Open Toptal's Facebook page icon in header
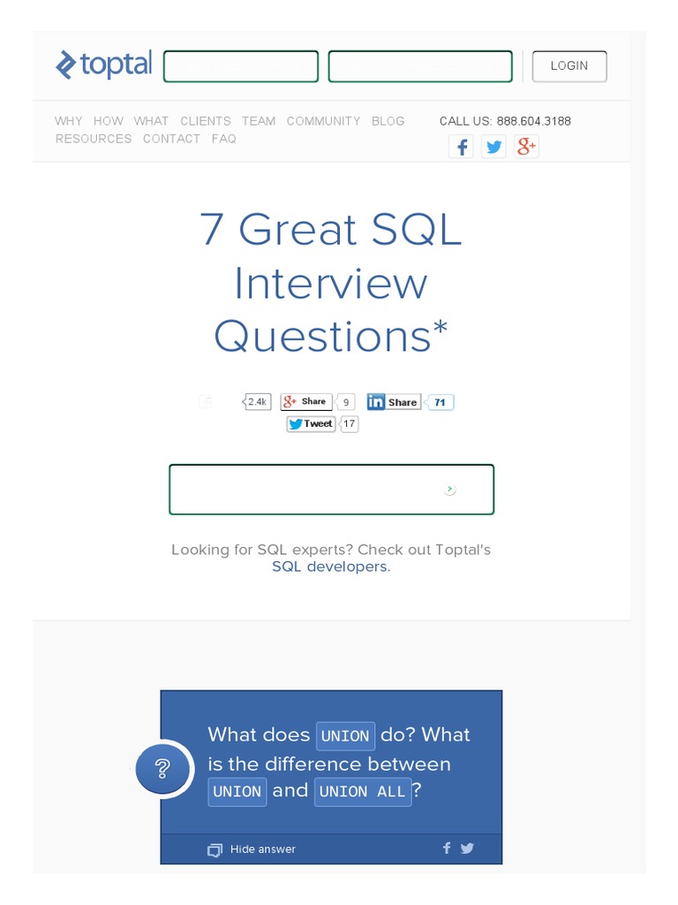Image resolution: width=678 pixels, height=905 pixels. click(461, 147)
